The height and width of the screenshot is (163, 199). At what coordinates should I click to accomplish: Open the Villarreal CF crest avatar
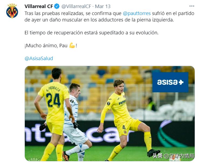12,11
